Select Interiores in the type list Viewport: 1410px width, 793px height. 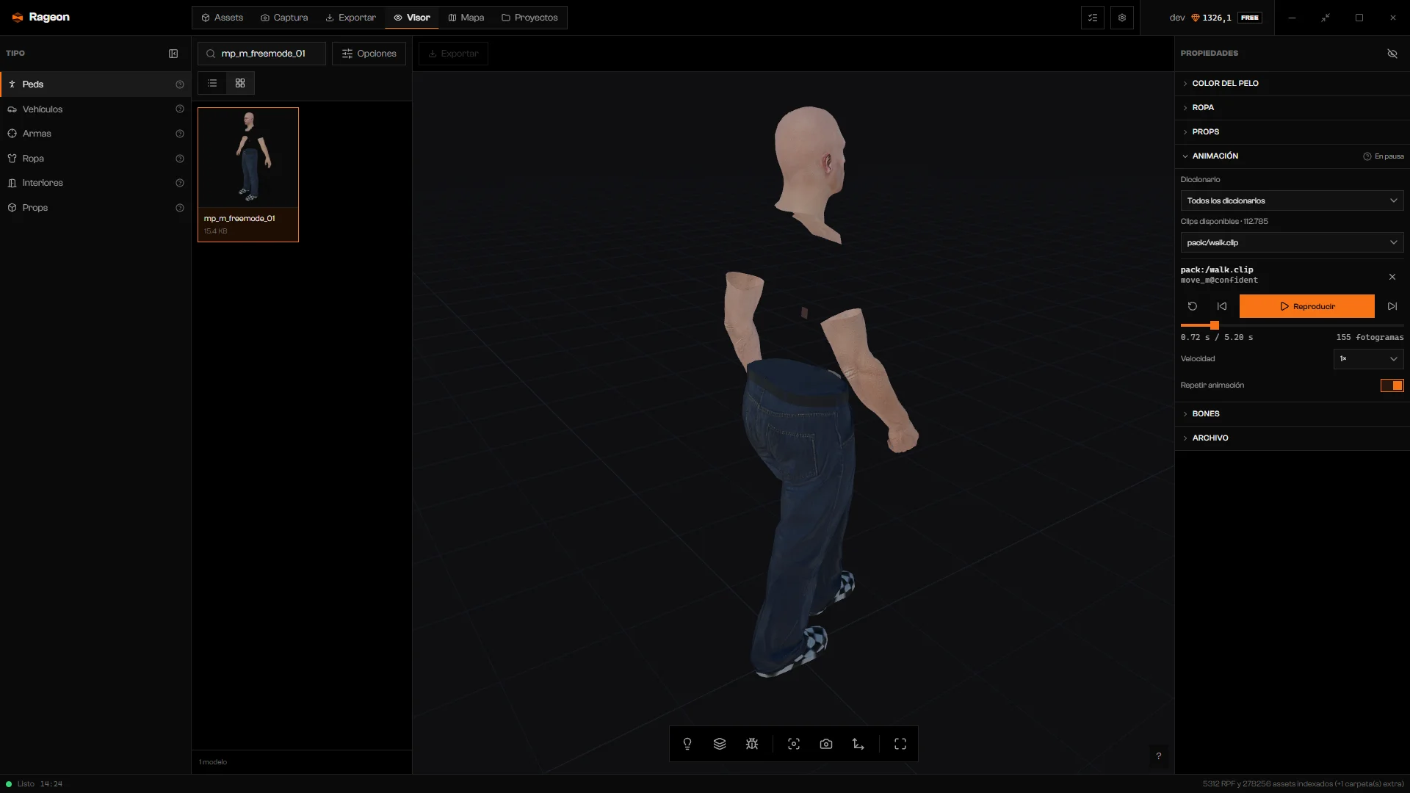[x=95, y=183]
